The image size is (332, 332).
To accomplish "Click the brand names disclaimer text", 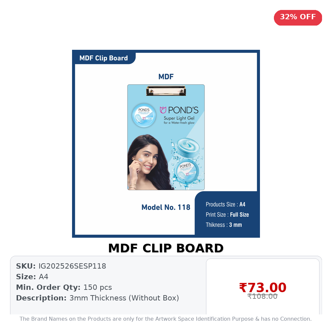I will (x=166, y=319).
